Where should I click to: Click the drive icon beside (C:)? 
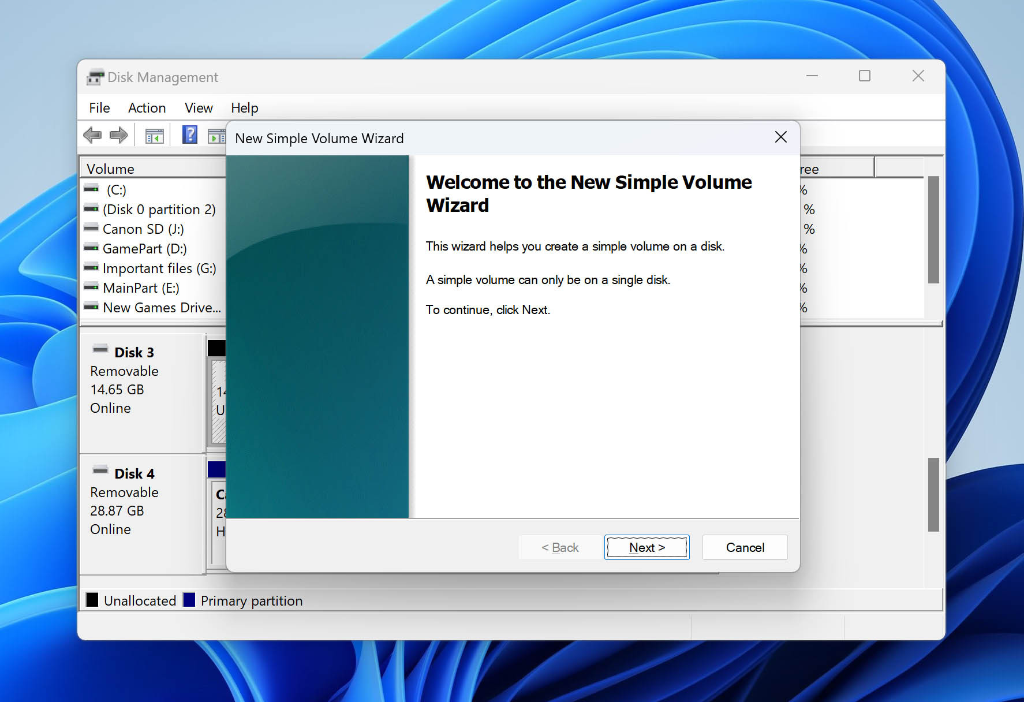[91, 189]
